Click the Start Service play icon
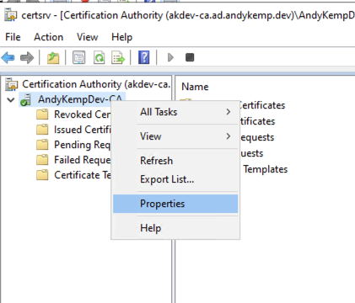355x303 pixels. click(170, 57)
